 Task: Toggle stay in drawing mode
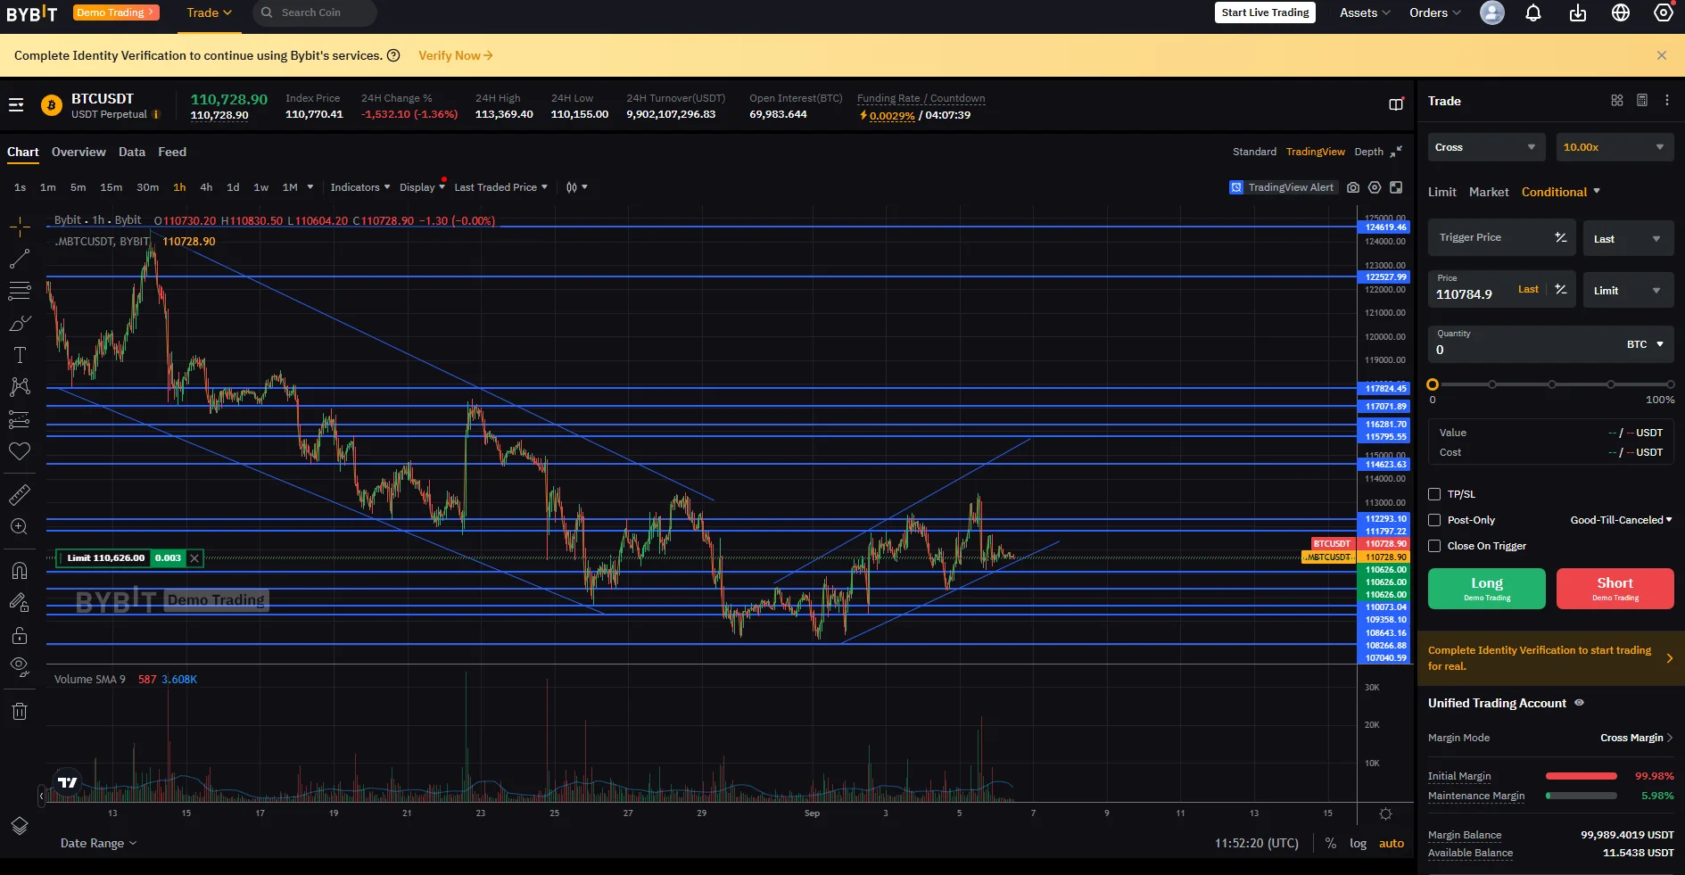[x=20, y=603]
